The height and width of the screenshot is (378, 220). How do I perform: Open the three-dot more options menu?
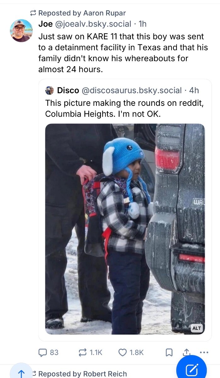click(204, 352)
